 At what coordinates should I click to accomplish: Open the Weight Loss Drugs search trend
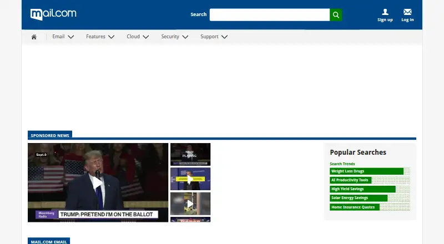tap(370, 171)
